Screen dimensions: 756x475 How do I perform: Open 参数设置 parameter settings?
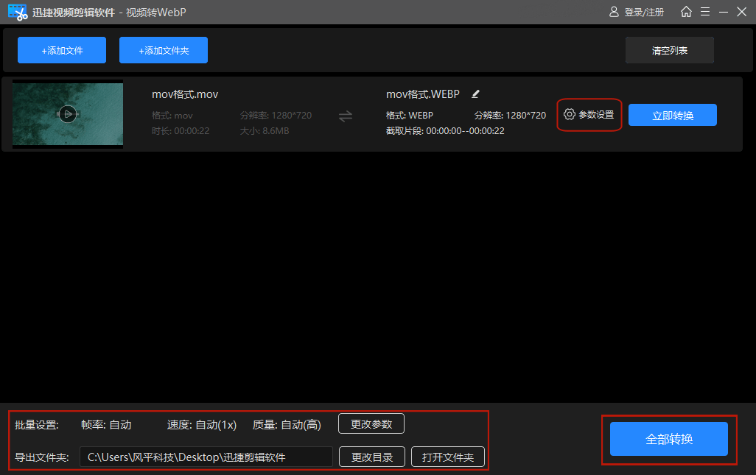coord(589,115)
